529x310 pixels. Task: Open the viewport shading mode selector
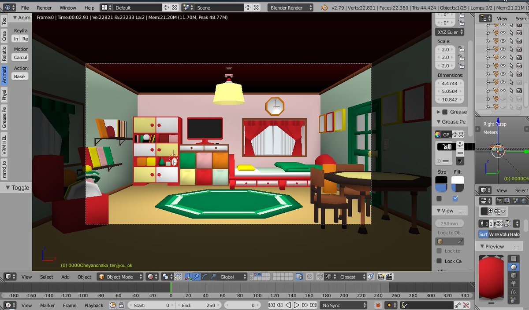pyautogui.click(x=153, y=277)
